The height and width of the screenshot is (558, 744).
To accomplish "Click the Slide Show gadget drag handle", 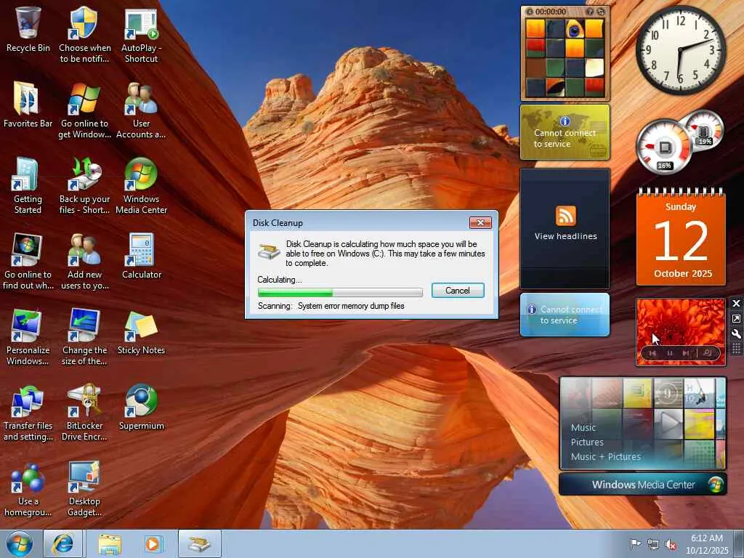I will [737, 349].
